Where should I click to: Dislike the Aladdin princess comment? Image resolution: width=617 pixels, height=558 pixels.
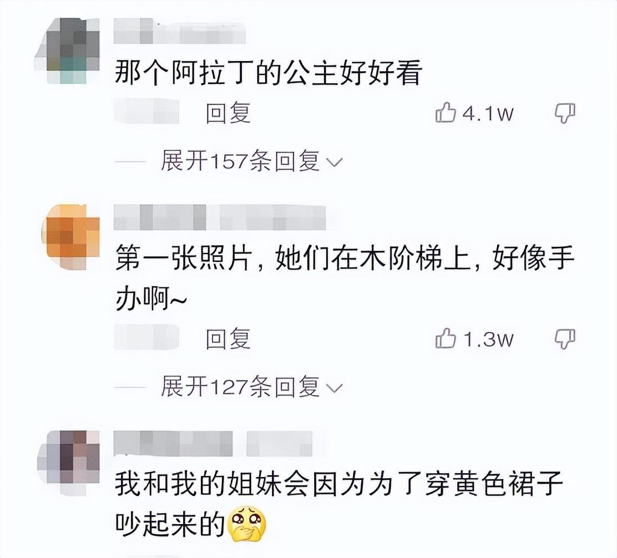(565, 114)
